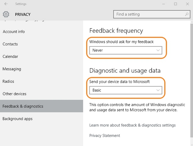Click the back arrow in title bar

pyautogui.click(x=6, y=4)
